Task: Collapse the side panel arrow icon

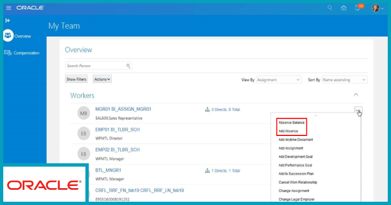Action: [x=8, y=21]
